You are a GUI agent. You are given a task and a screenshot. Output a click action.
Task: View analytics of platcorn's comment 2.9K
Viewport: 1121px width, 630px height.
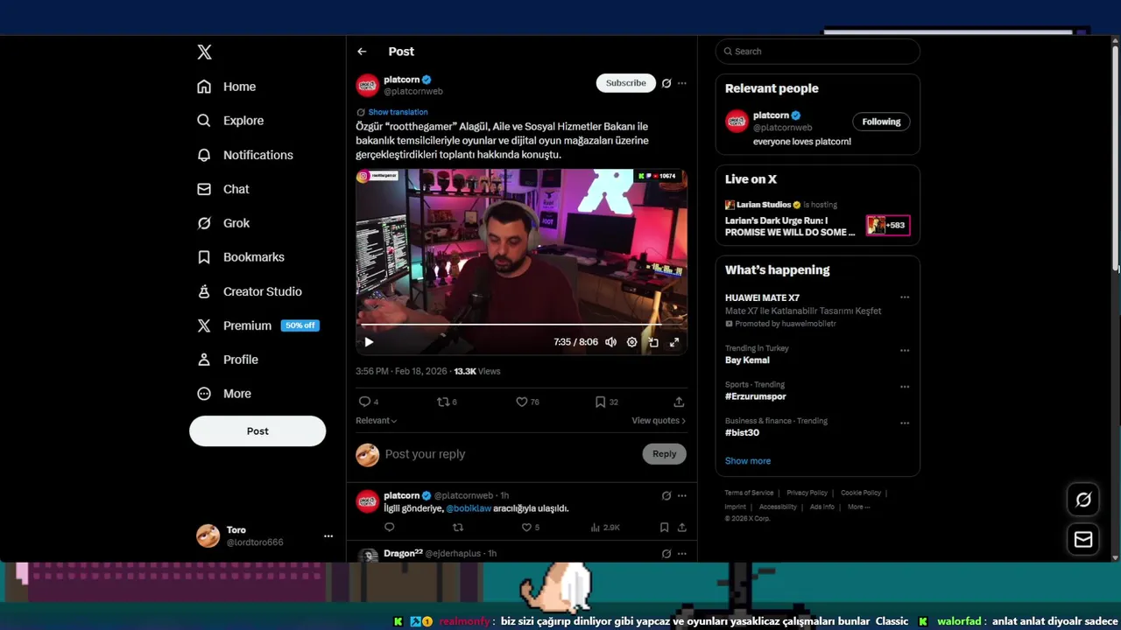(x=605, y=528)
